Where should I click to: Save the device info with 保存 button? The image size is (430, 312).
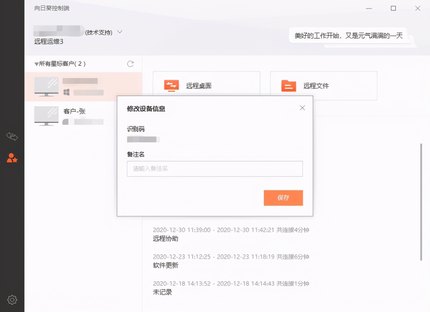coord(283,198)
